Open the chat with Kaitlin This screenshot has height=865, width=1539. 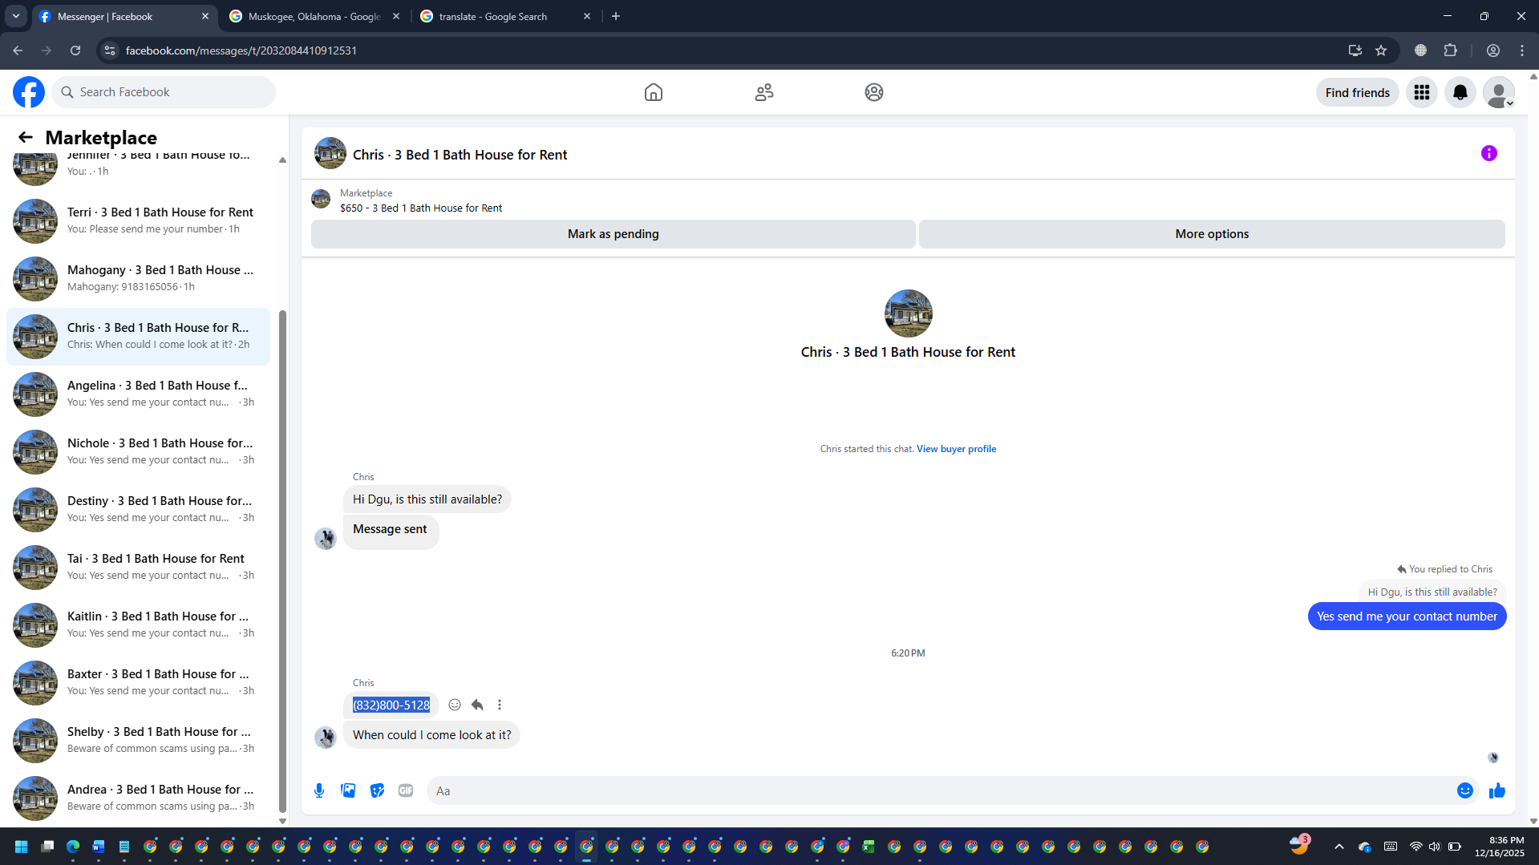point(138,624)
